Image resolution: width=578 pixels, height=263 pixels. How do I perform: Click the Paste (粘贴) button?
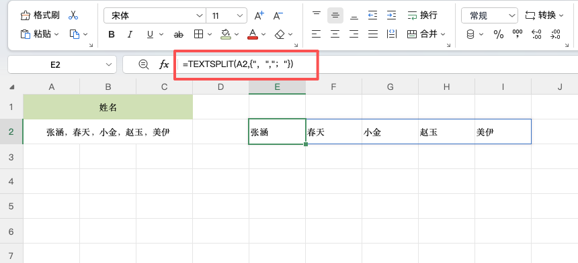click(36, 34)
